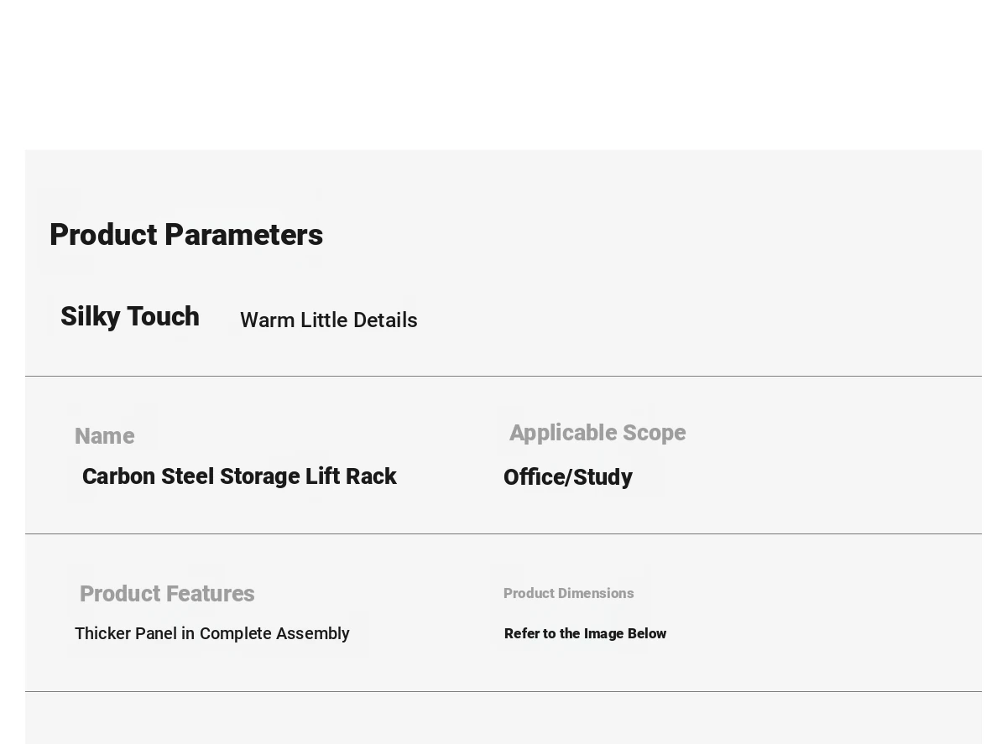Screen dimensions: 1007x744
Task: Click Refer to the Image Below text
Action: [585, 633]
